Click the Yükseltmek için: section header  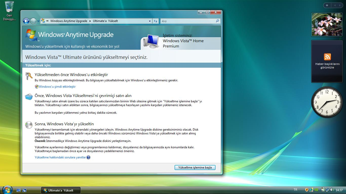click(x=38, y=65)
